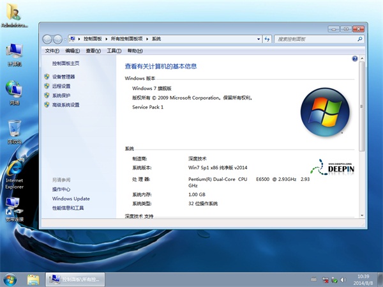Click the volume speaker tray icon
The width and height of the screenshot is (383, 287).
click(x=345, y=279)
